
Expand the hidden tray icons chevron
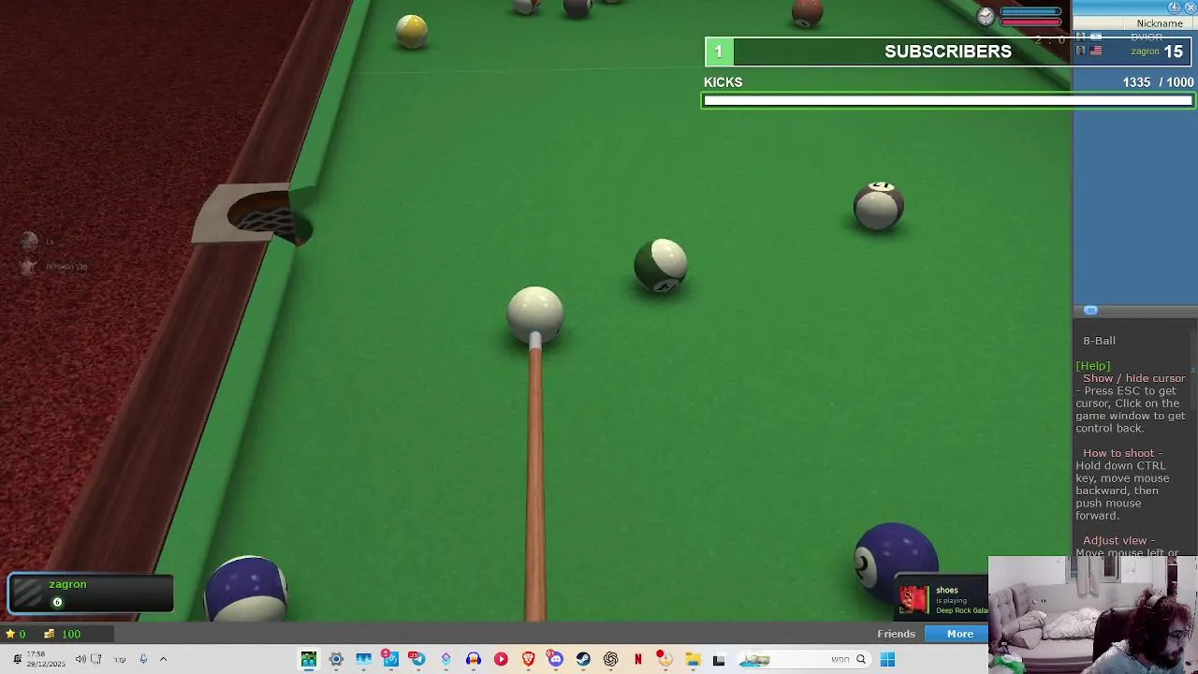point(163,659)
